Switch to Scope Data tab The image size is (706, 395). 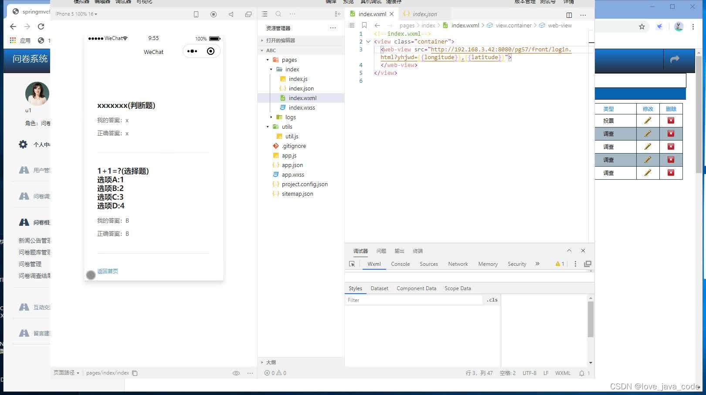pos(458,288)
